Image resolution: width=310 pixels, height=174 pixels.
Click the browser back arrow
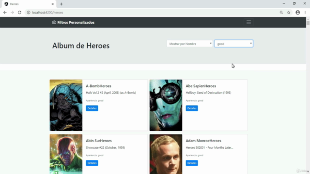click(5, 13)
